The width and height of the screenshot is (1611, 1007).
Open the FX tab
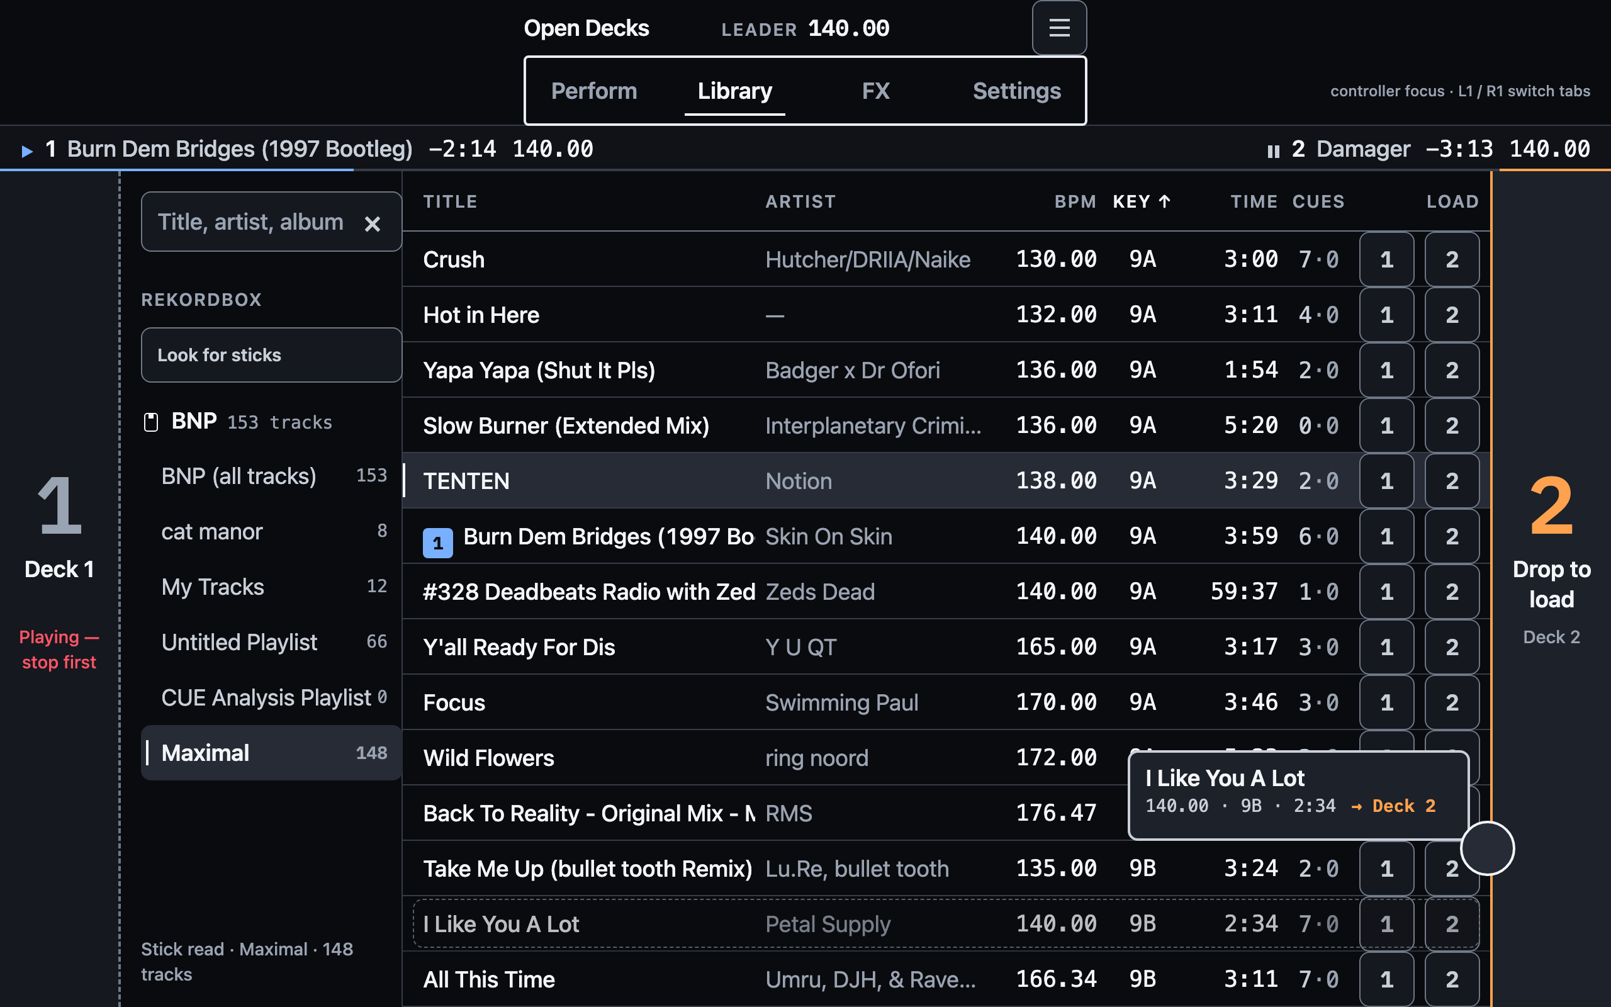tap(875, 91)
